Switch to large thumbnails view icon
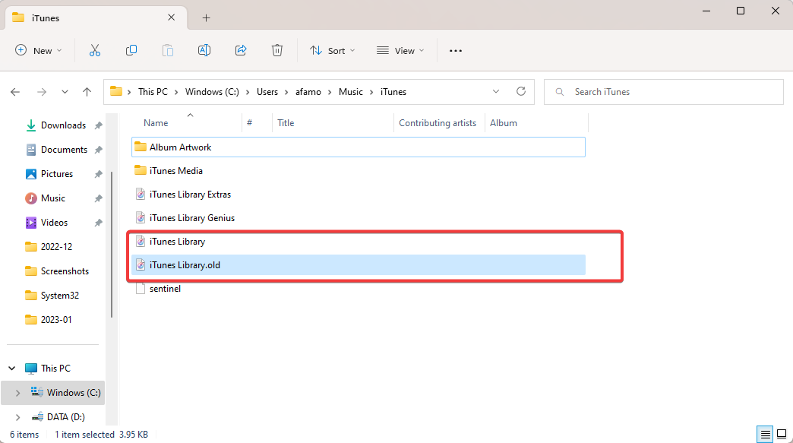 782,434
